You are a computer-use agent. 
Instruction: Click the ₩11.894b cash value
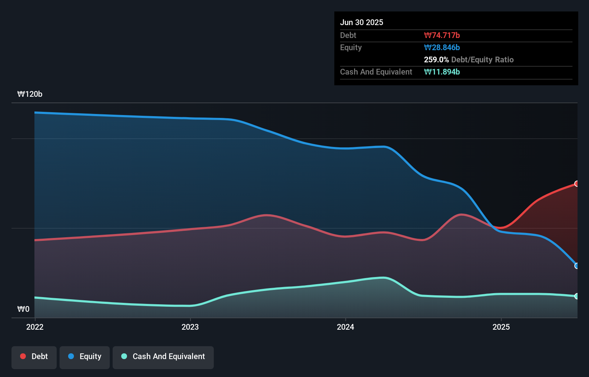point(442,72)
